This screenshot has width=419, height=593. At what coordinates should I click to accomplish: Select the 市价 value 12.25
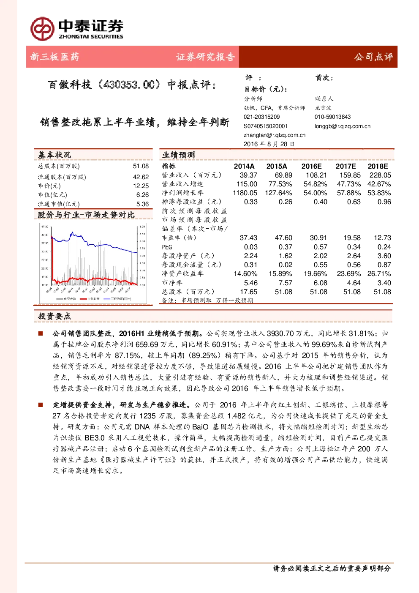141,186
